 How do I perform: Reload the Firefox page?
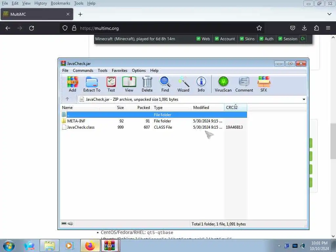tap(31, 28)
